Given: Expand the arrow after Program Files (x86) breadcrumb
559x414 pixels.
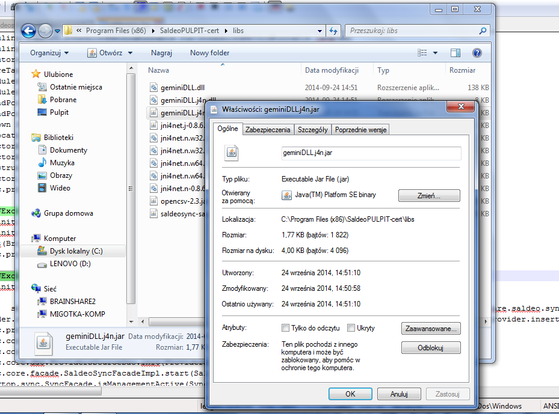Looking at the screenshot, I should [153, 31].
